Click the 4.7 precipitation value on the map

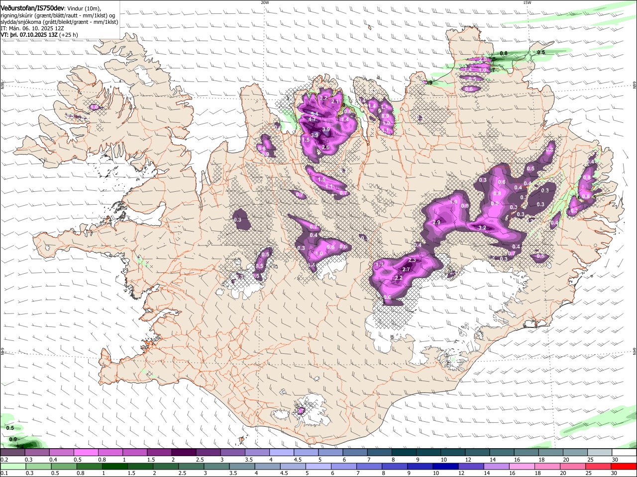(312, 120)
